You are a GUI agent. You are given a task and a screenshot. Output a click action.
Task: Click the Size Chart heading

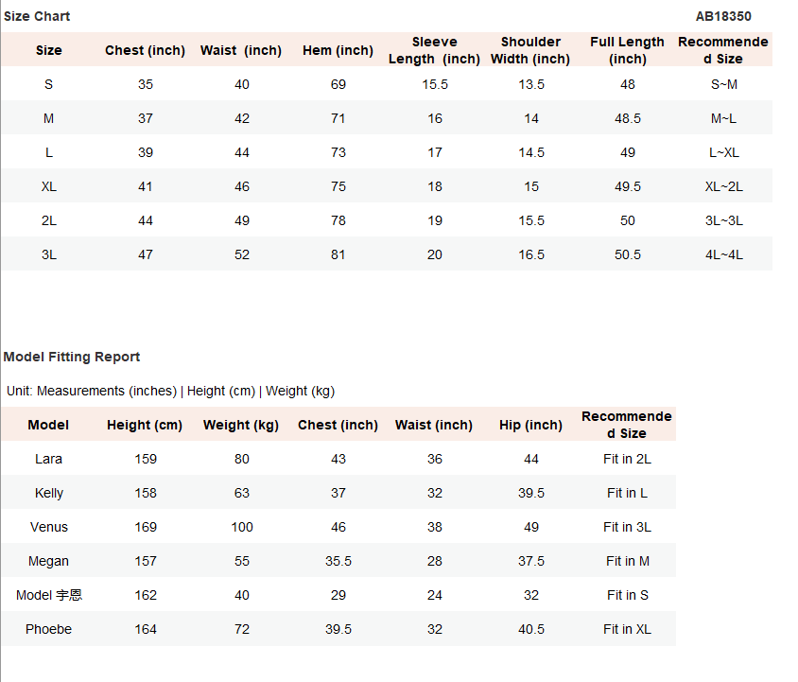(37, 16)
